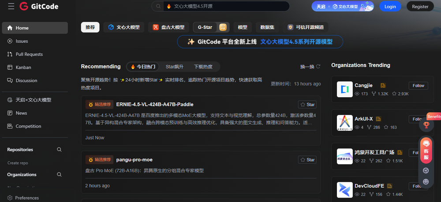The image size is (441, 202).
Task: Select the 文心大模型 tab
Action: coord(124,27)
